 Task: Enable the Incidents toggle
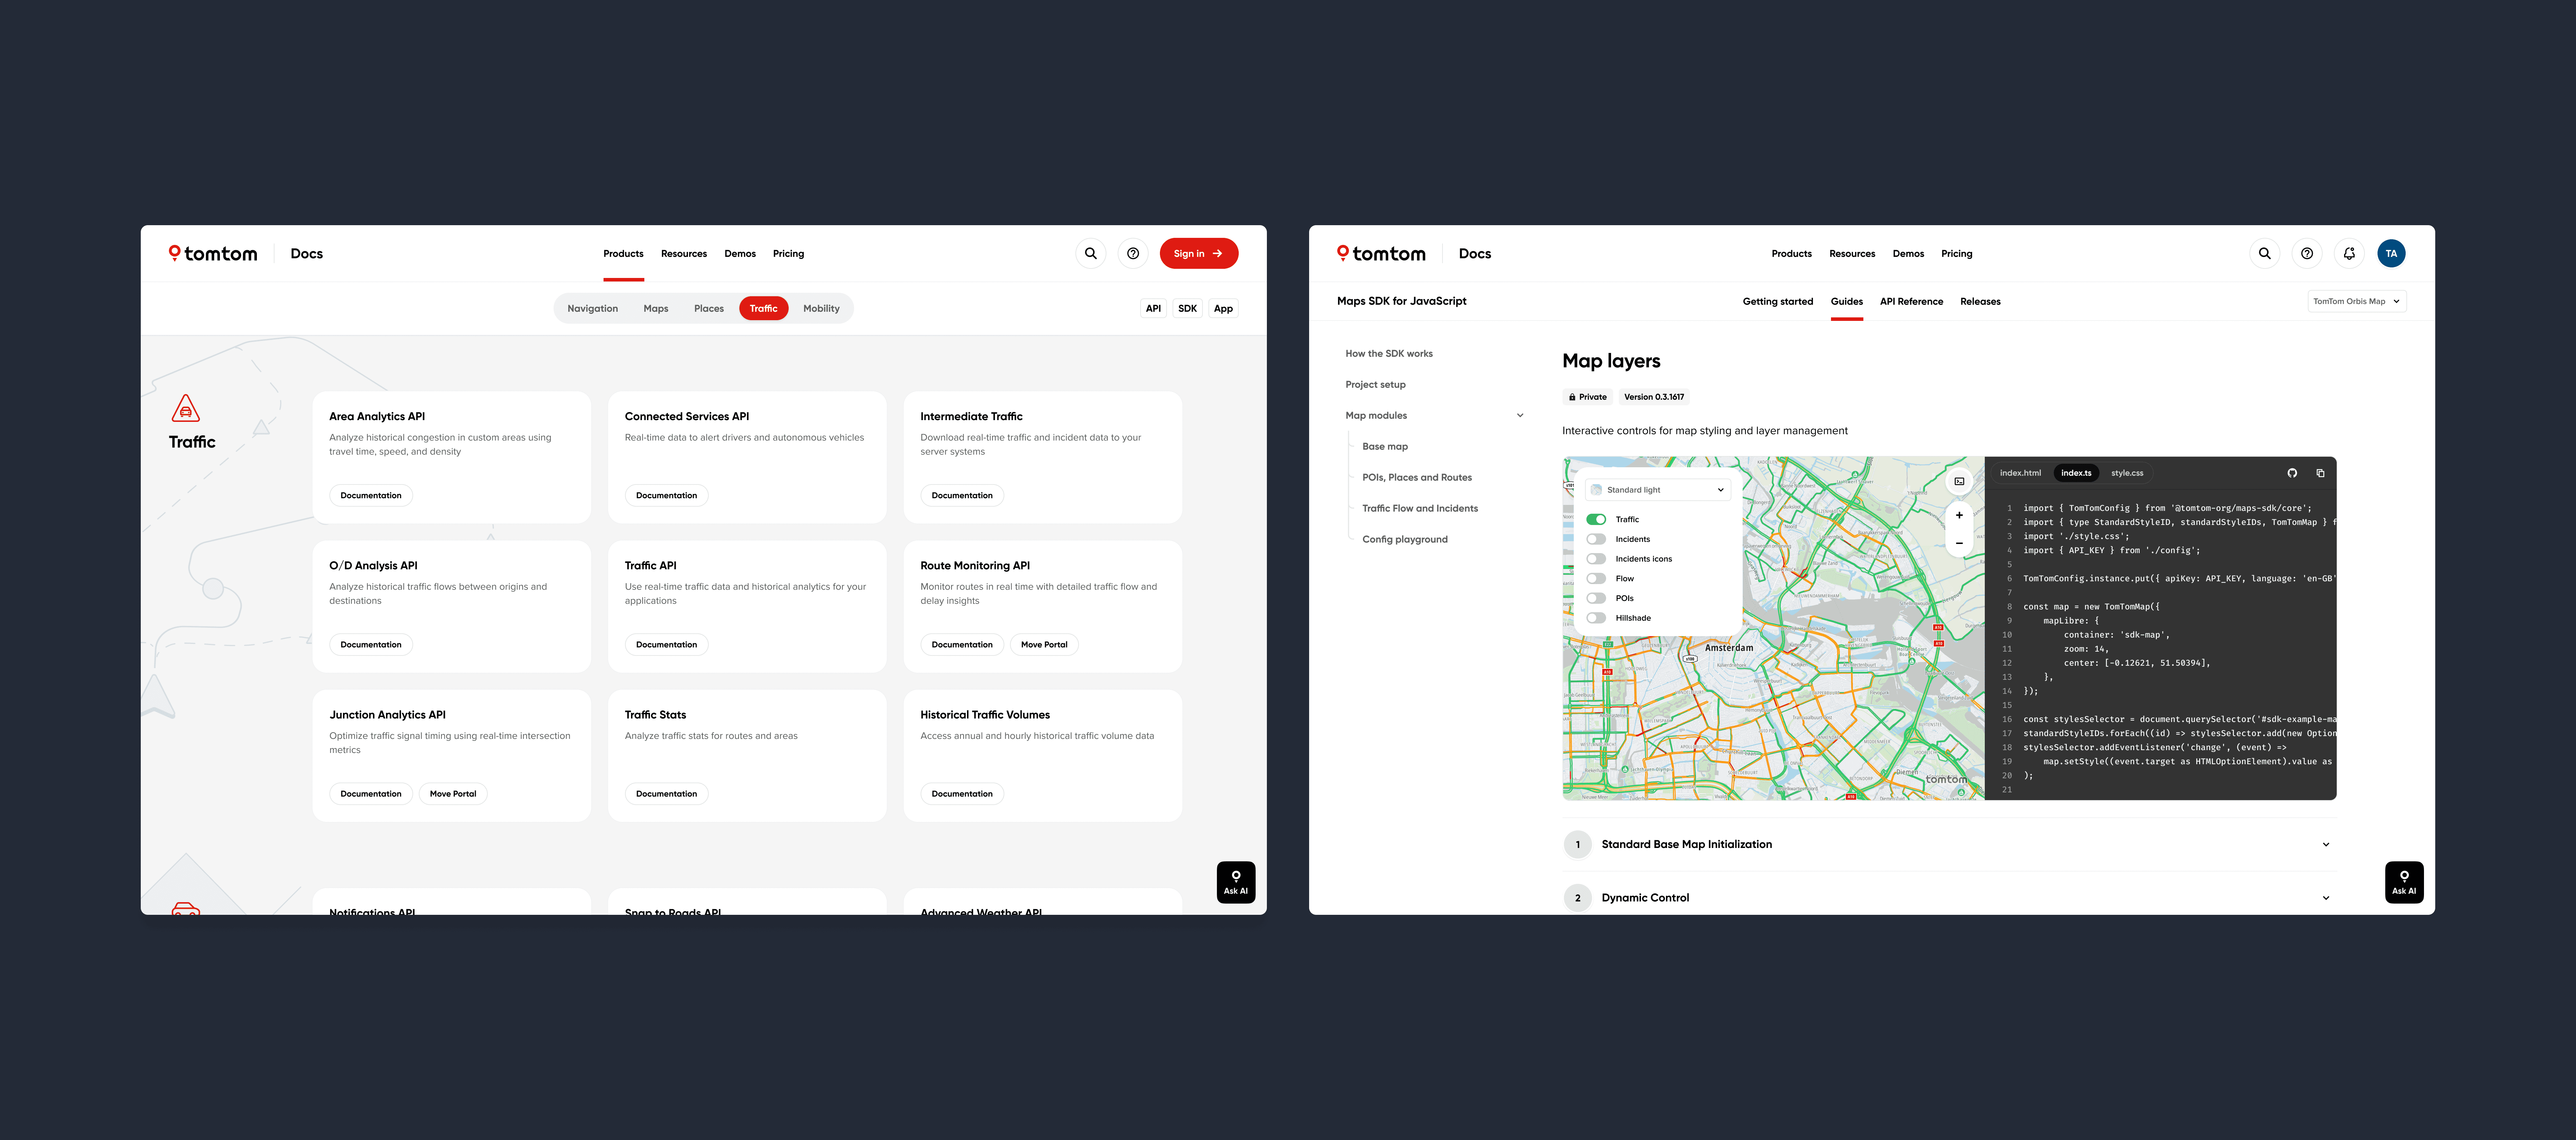tap(1596, 539)
